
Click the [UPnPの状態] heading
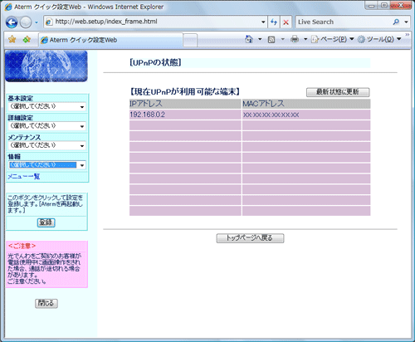pyautogui.click(x=155, y=63)
